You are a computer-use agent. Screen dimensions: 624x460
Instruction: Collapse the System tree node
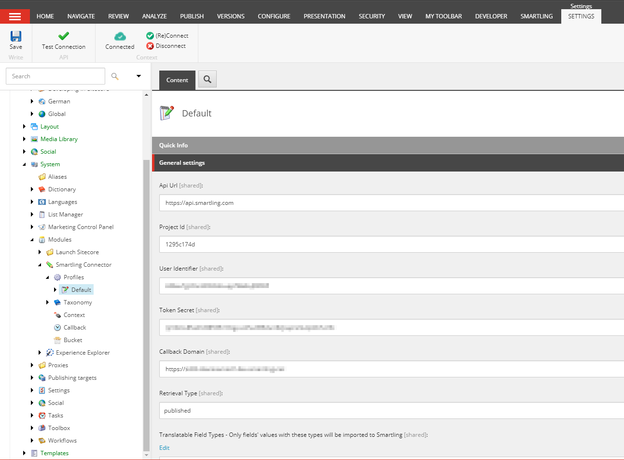[24, 164]
